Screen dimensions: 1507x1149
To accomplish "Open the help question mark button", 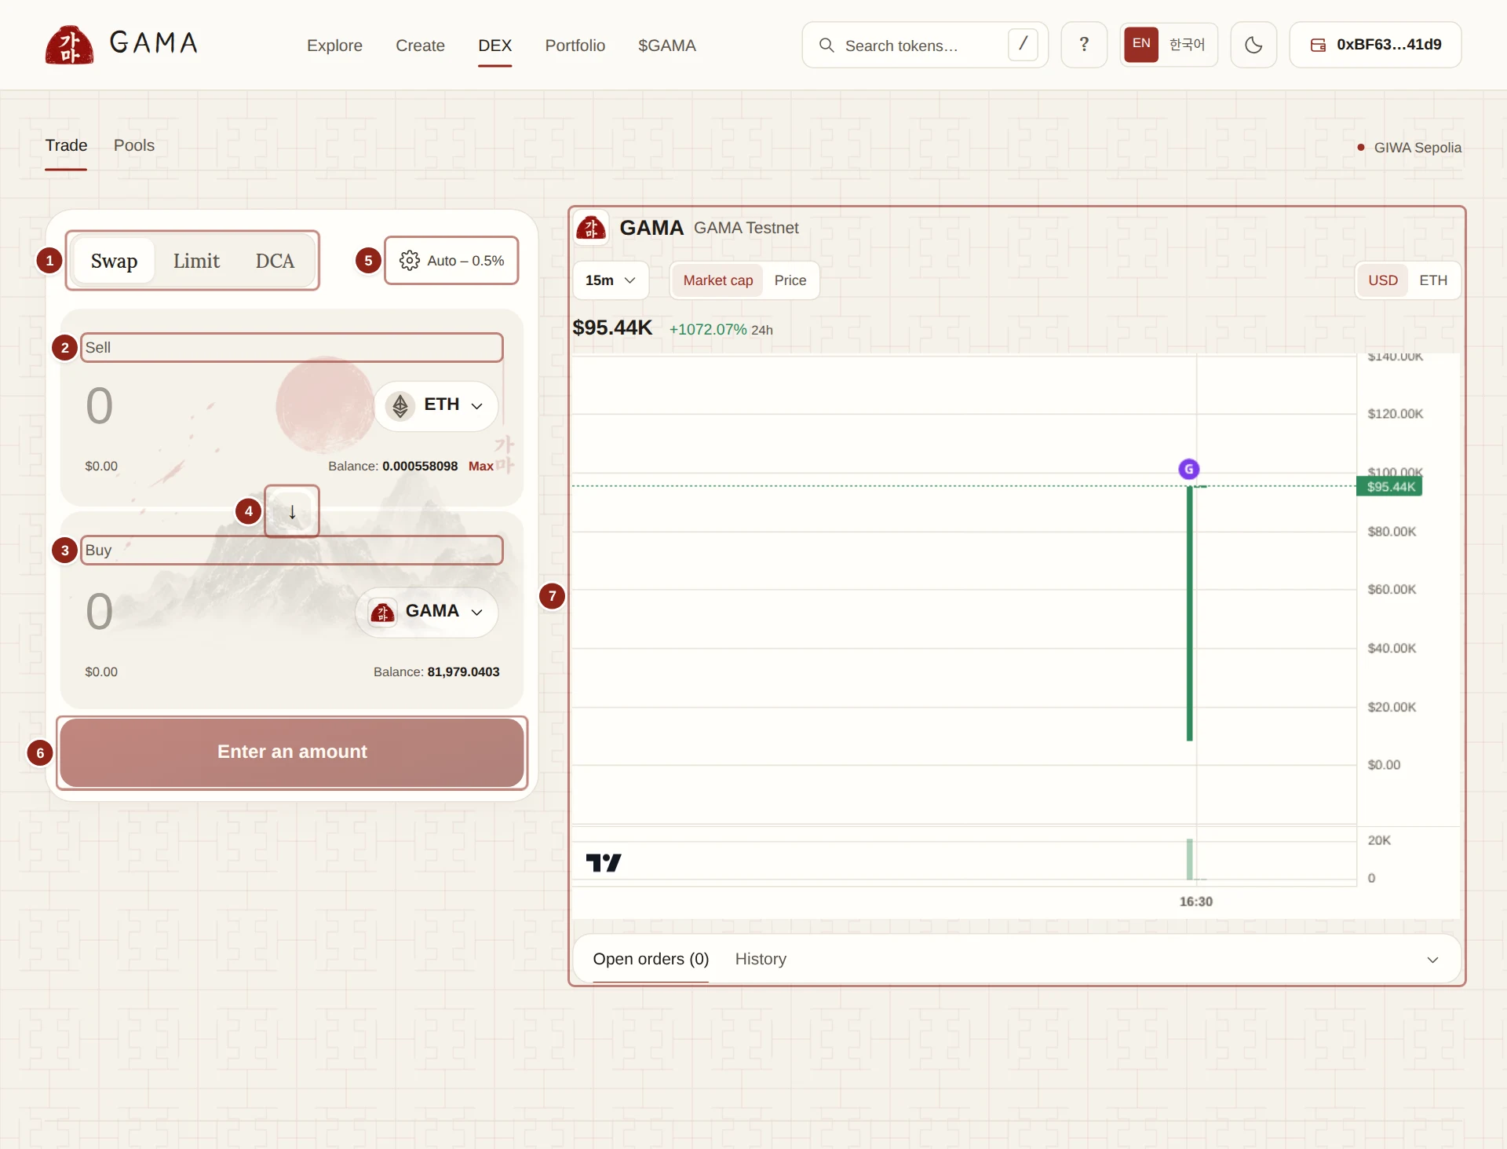I will [x=1084, y=45].
